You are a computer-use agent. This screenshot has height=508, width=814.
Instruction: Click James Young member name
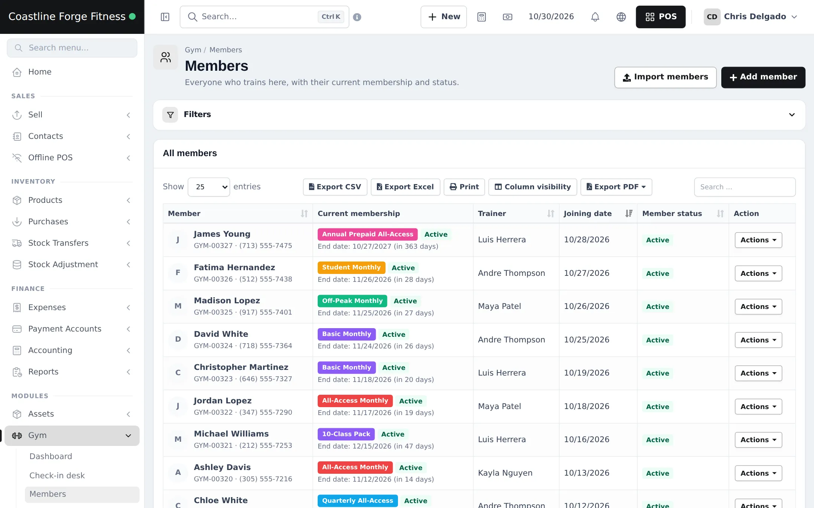[222, 234]
